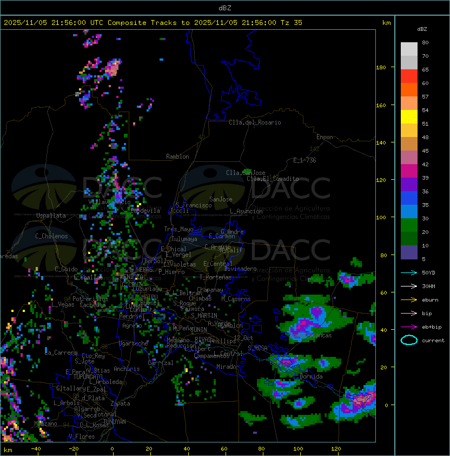
Task: Click the 'Potrerillos' label on map
Action: click(x=90, y=299)
